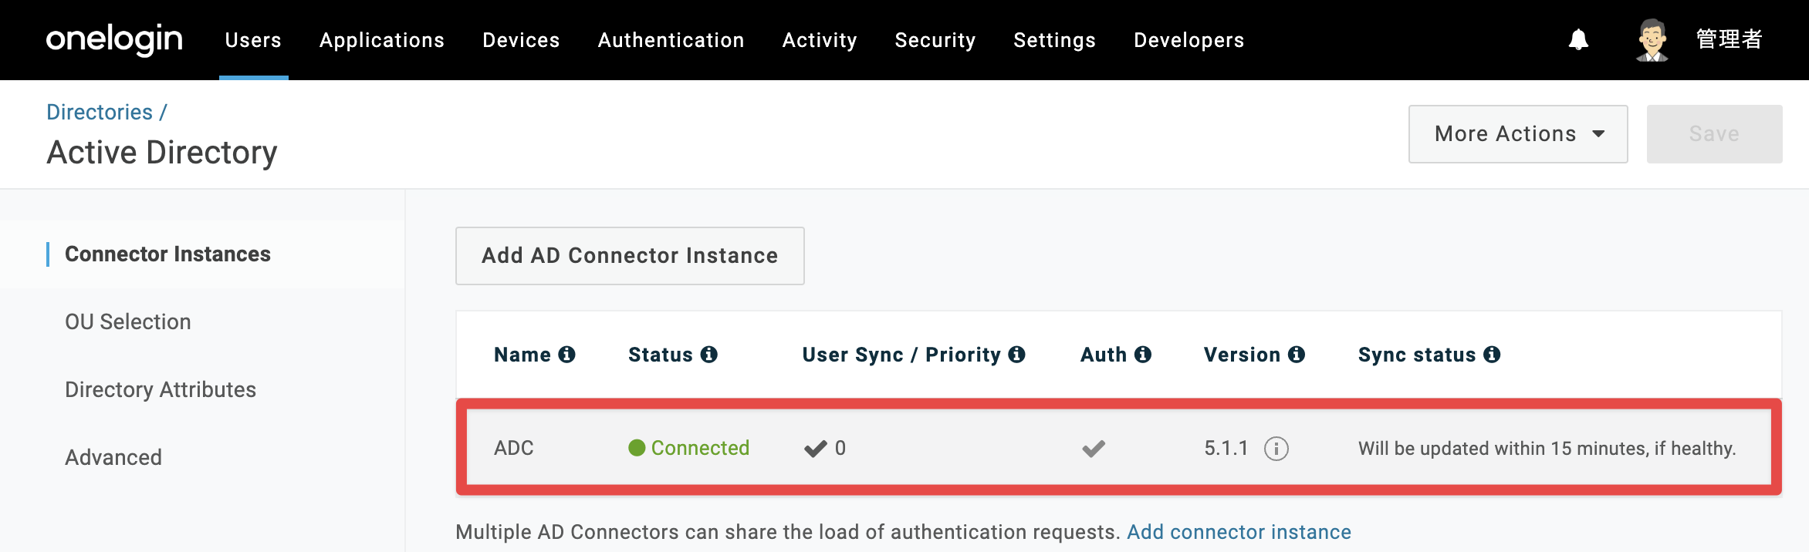Open the Authentication menu
This screenshot has width=1809, height=552.
671,40
